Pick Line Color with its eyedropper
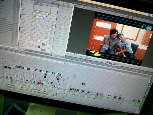153x115 pixels. 33,45
